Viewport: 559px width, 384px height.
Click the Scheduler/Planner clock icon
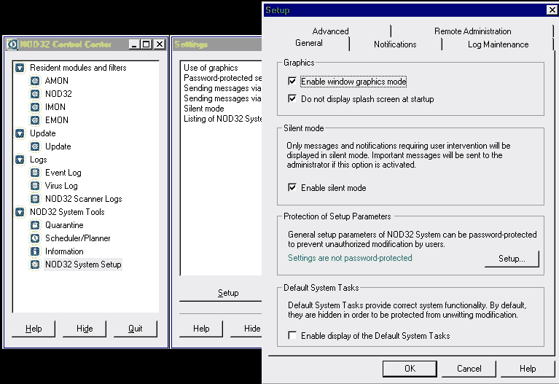35,238
